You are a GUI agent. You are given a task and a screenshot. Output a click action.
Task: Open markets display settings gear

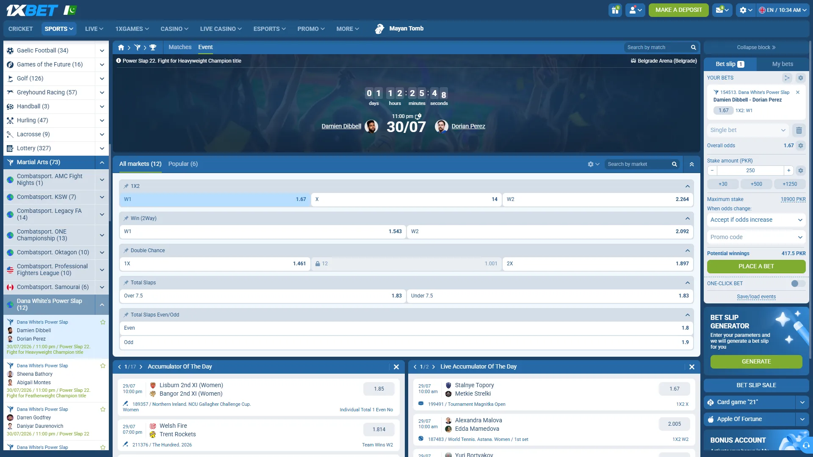click(593, 164)
